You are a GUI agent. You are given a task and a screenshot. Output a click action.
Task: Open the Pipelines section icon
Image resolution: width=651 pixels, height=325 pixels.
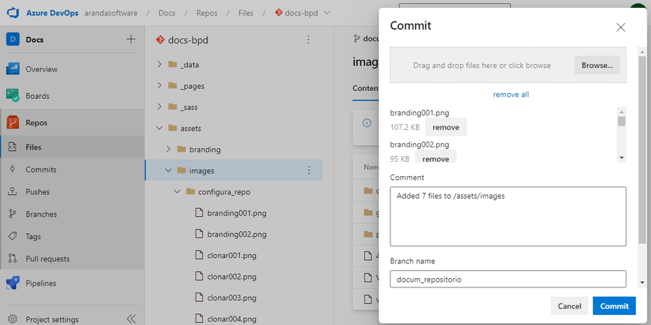[x=12, y=283]
